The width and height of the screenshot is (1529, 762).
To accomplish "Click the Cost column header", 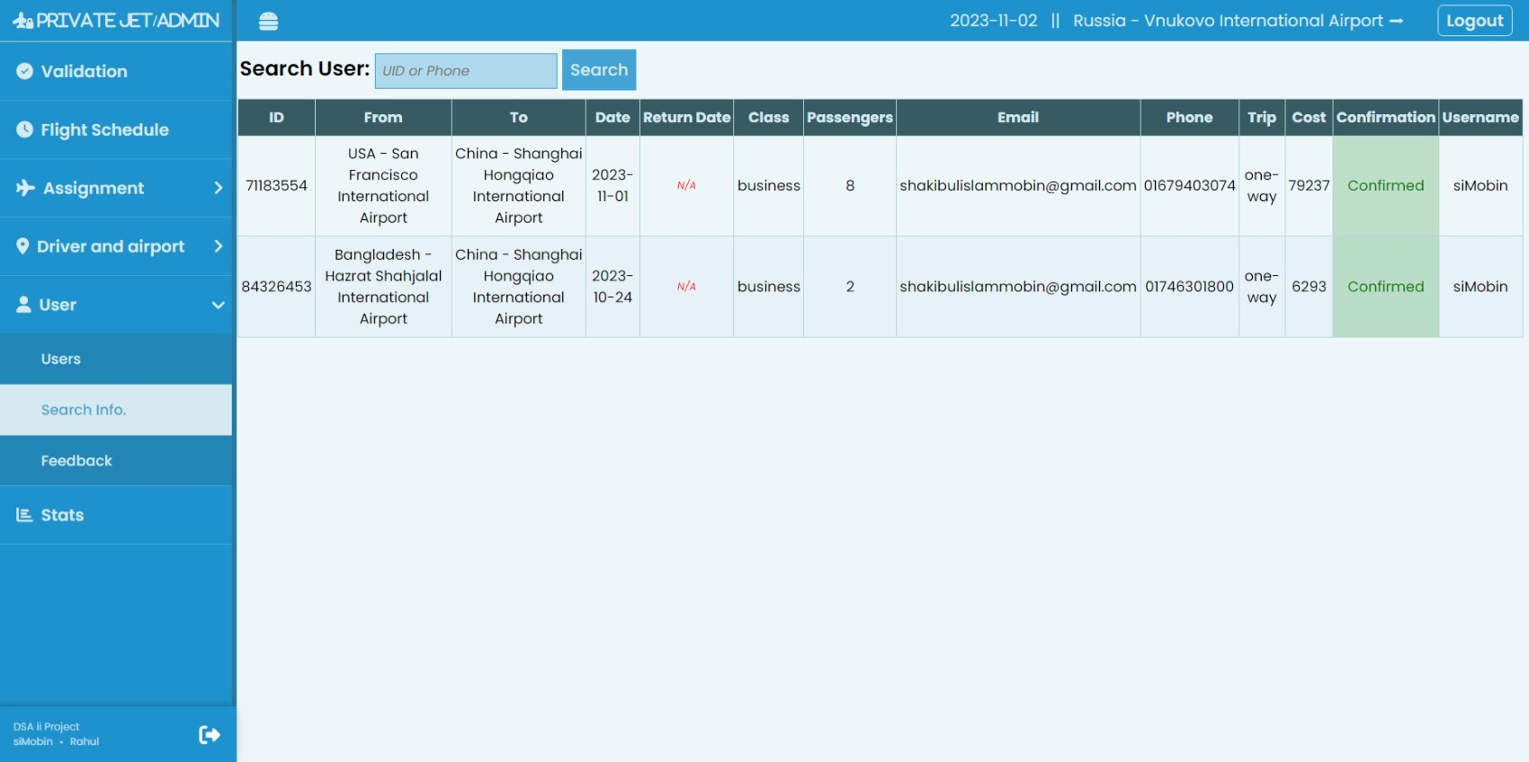I will [x=1309, y=118].
